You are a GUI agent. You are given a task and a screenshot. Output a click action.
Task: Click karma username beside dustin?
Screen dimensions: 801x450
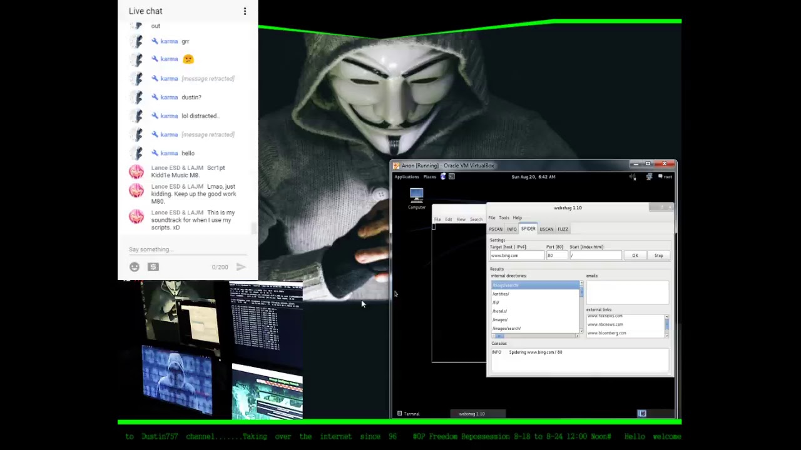169,97
